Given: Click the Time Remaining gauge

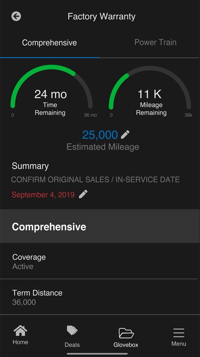Looking at the screenshot, I should 52,91.
